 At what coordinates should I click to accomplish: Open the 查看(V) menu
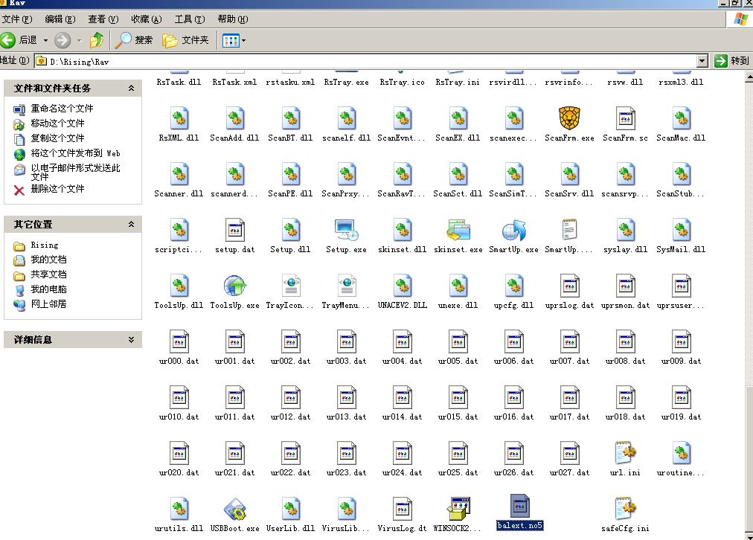click(103, 19)
